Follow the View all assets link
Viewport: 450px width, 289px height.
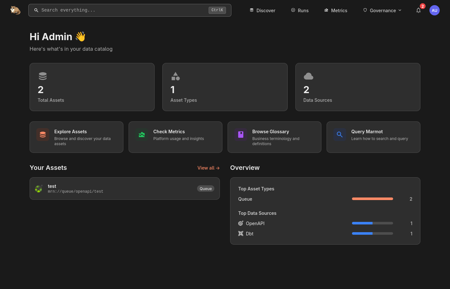click(208, 168)
